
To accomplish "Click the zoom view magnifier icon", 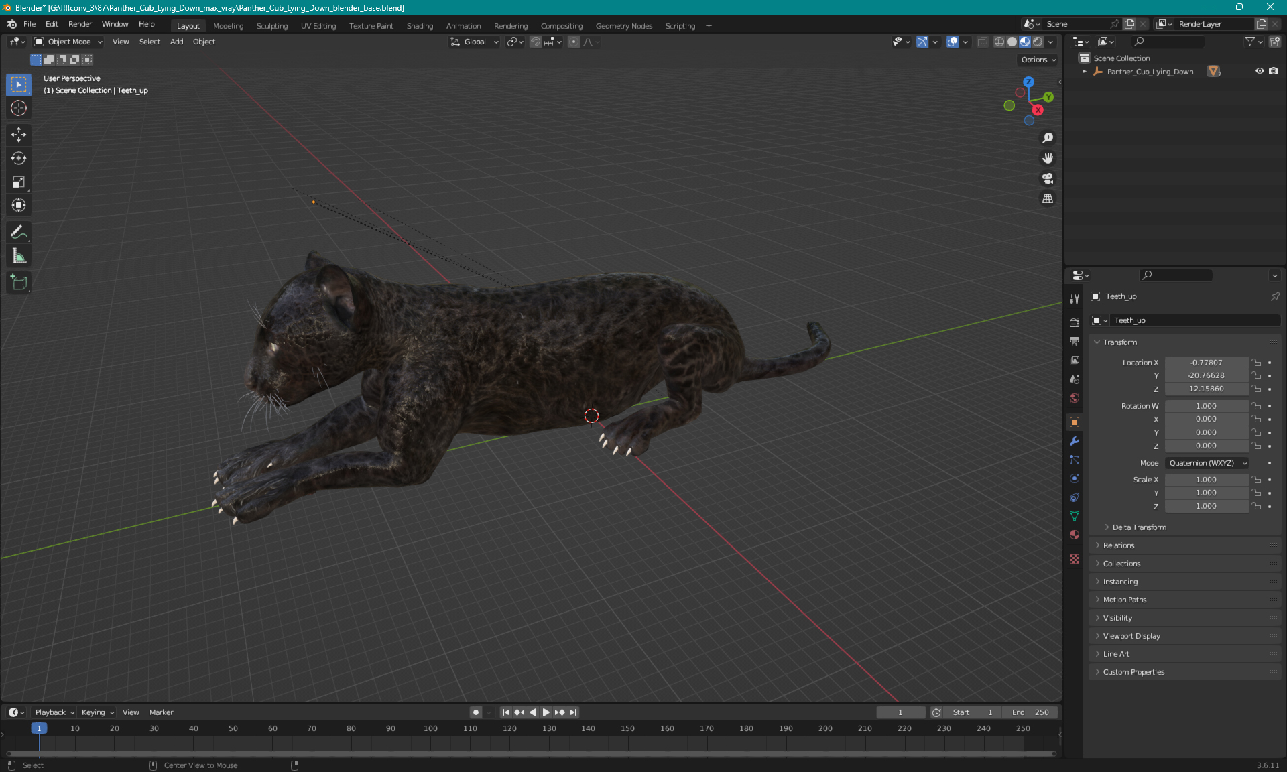I will click(x=1048, y=138).
